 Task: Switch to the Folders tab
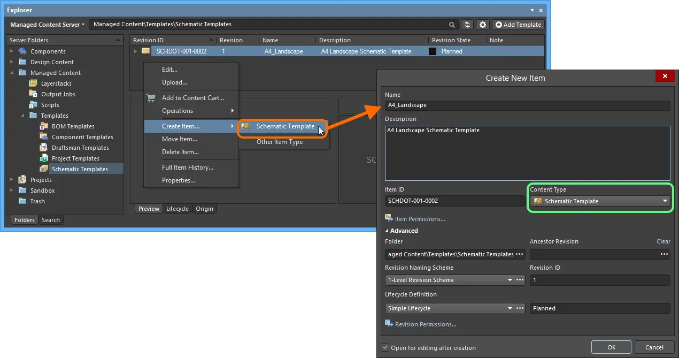click(25, 220)
